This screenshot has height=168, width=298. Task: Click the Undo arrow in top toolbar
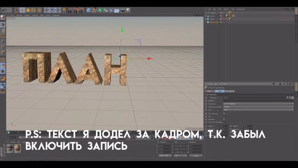pyautogui.click(x=4, y=10)
